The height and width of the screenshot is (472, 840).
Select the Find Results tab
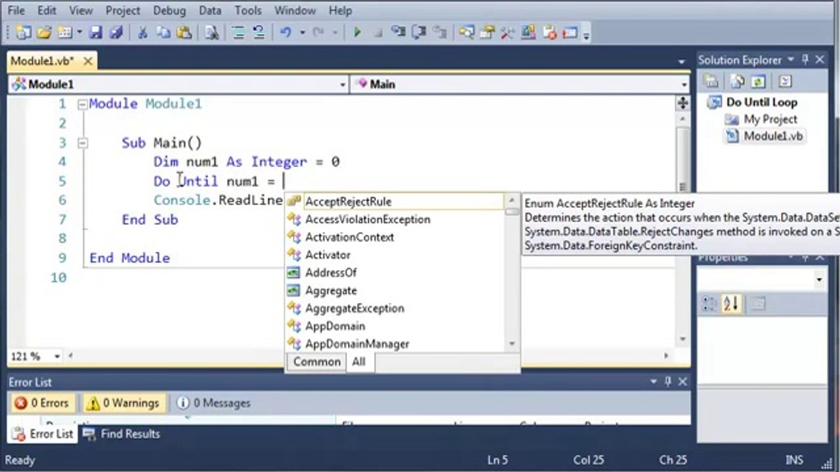click(x=122, y=434)
